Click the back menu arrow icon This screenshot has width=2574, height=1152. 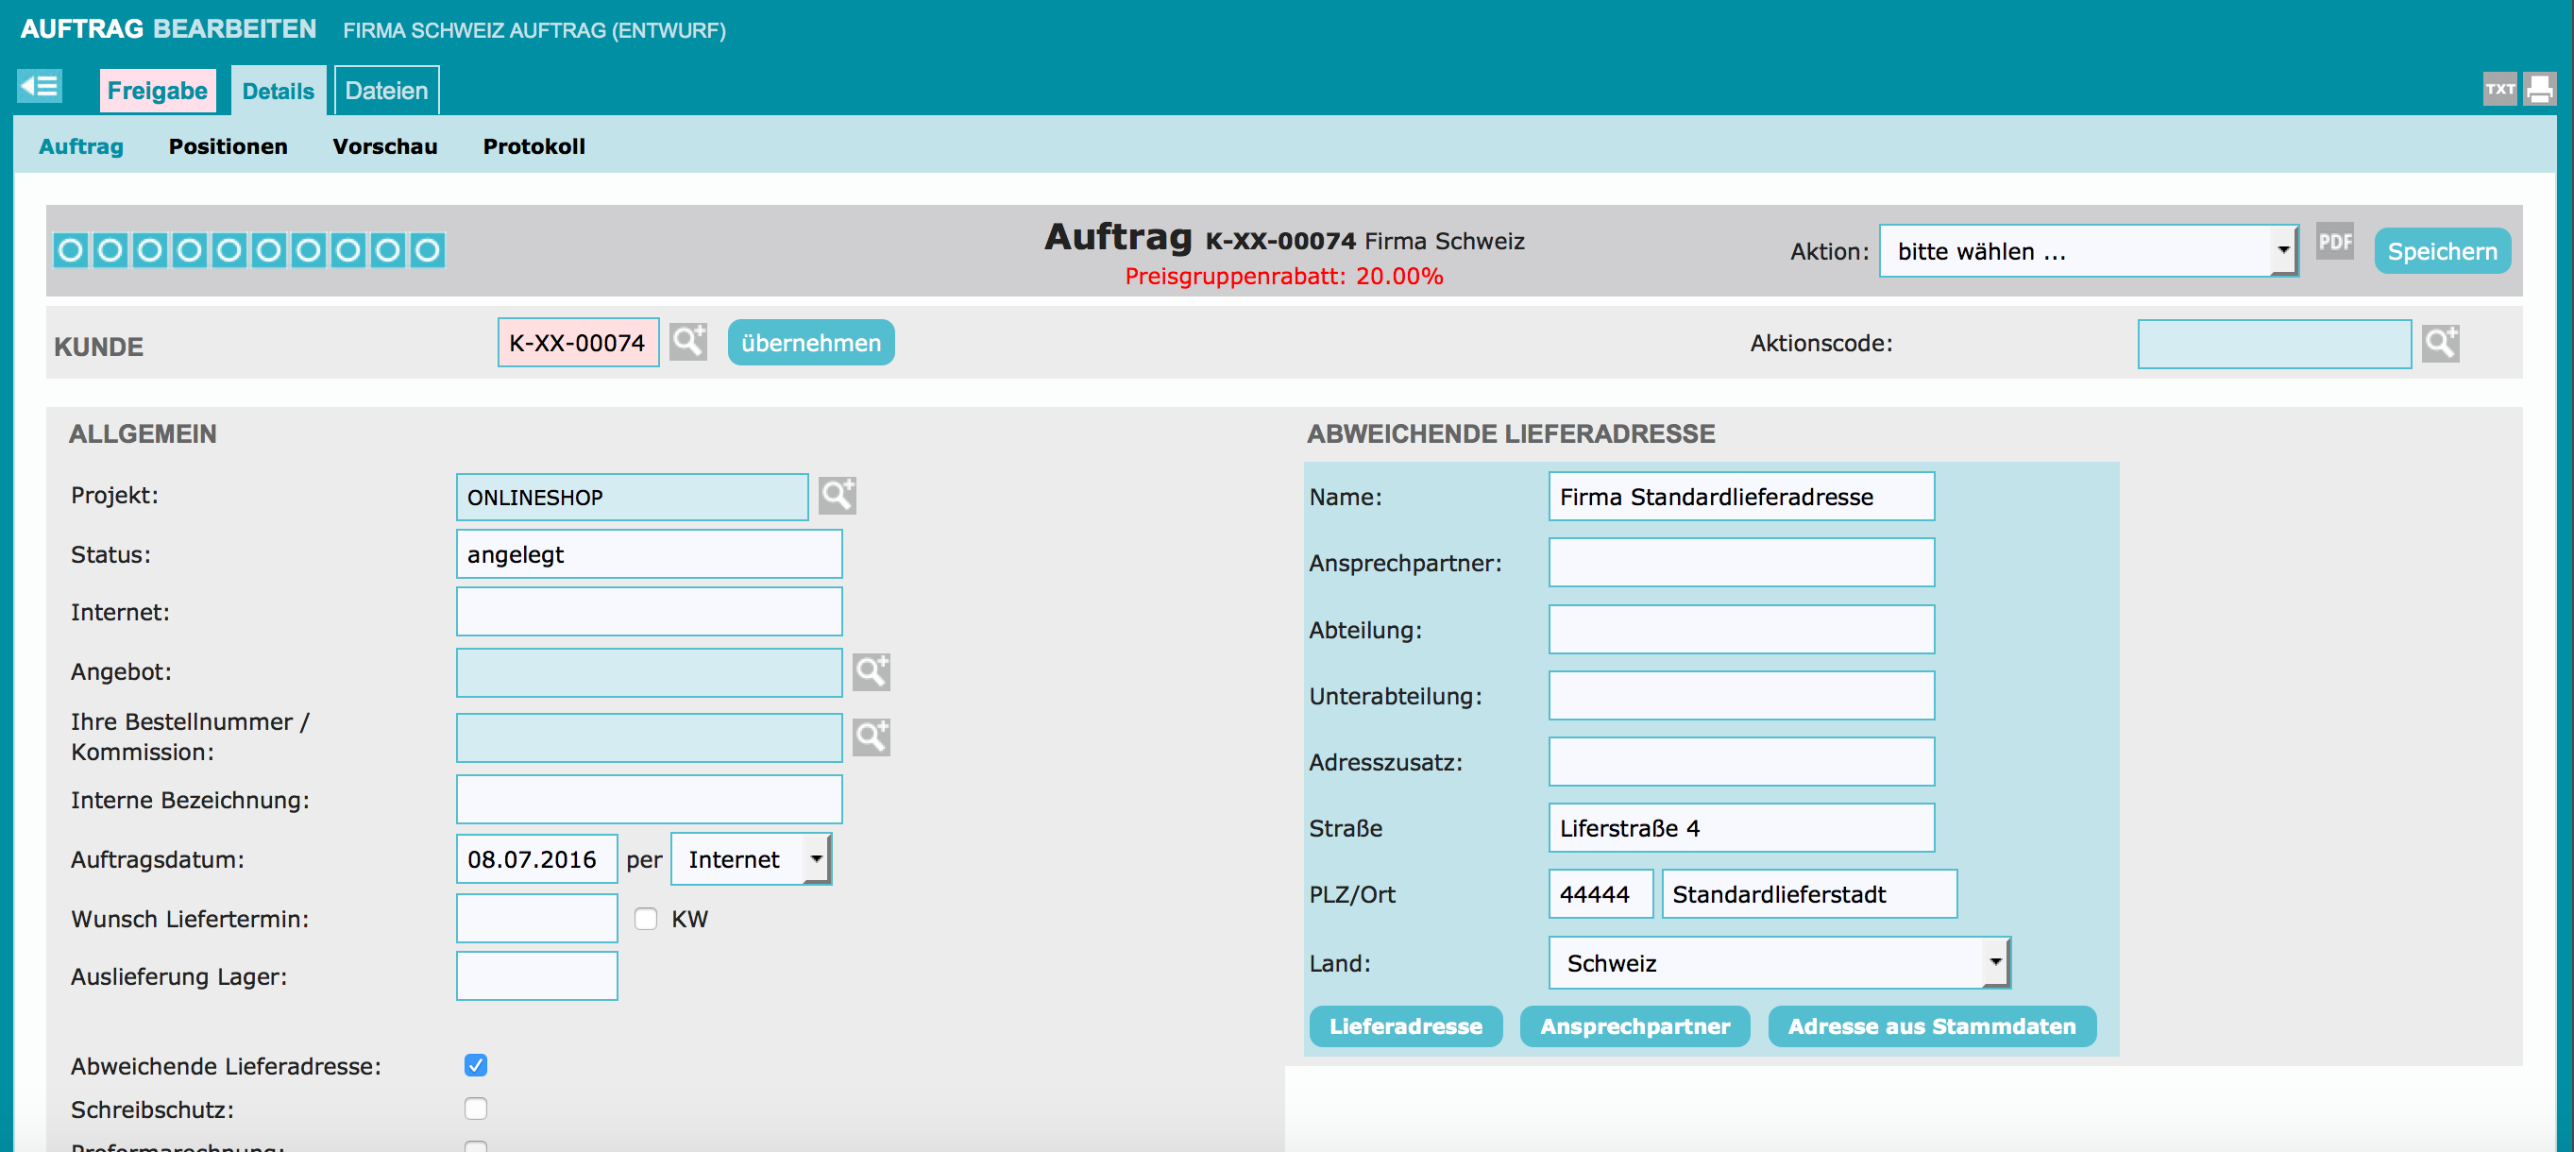pyautogui.click(x=39, y=87)
